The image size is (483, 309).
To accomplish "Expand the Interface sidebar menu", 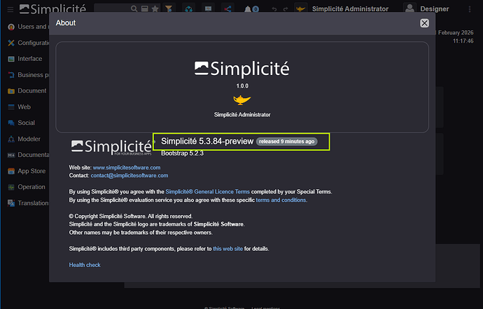I will 28,59.
